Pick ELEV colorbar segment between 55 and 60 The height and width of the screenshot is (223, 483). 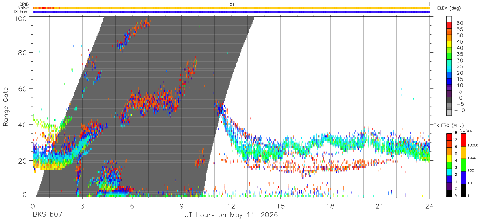point(449,25)
